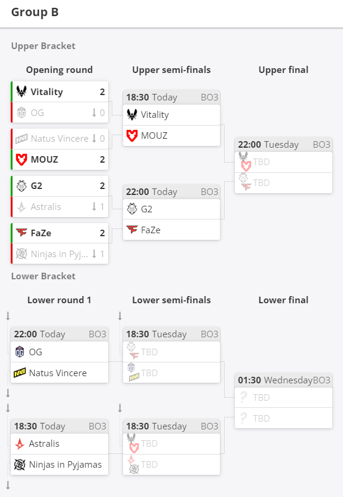The image size is (343, 497).
Task: Select the FaZe team name in upper semi-finals
Action: click(151, 230)
